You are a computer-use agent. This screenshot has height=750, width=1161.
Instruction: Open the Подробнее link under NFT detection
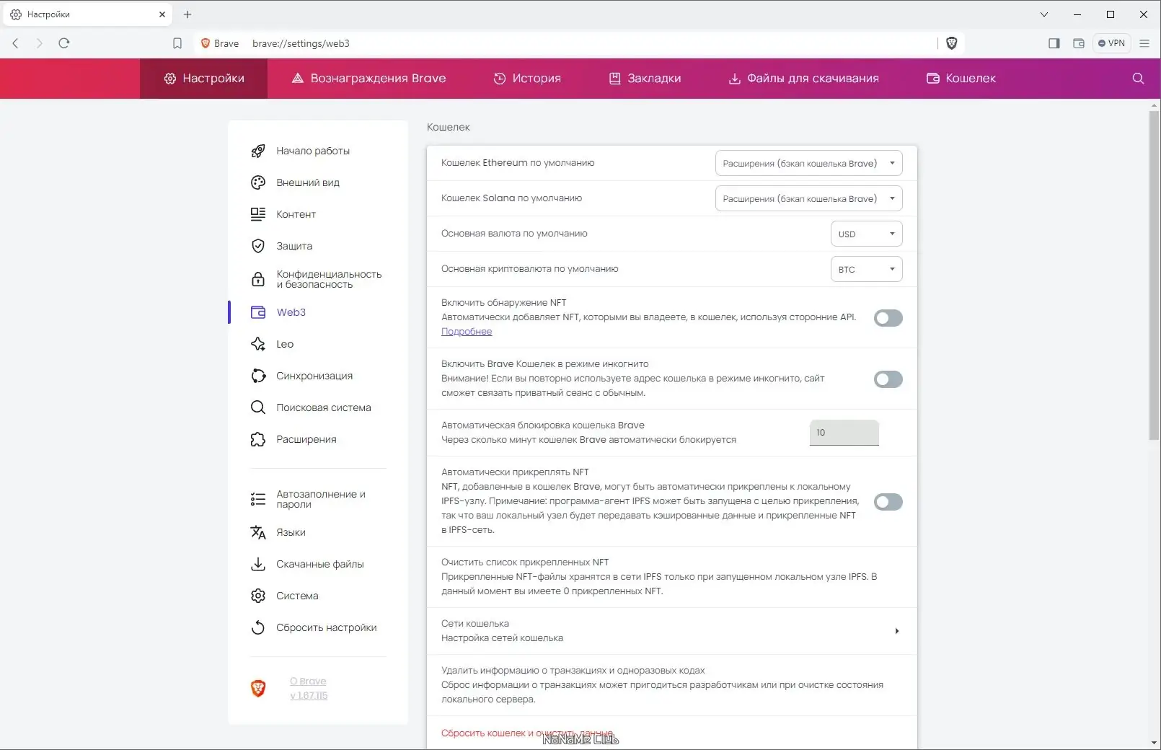pos(467,332)
